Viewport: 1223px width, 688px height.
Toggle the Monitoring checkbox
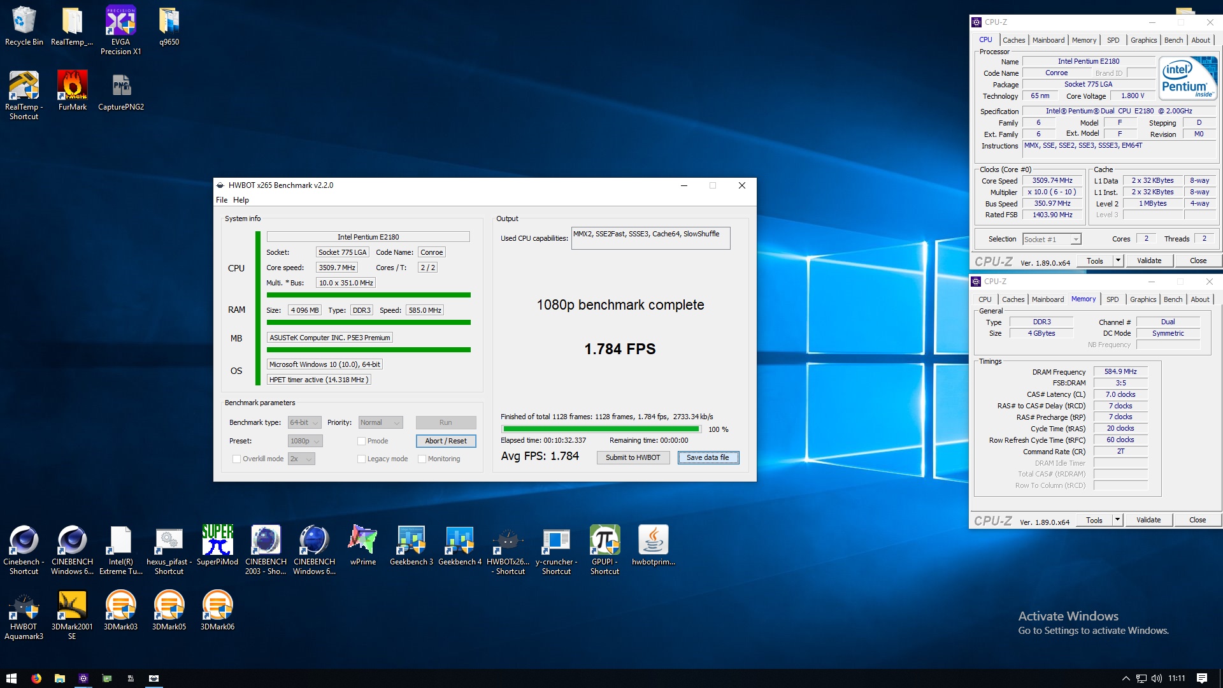(422, 459)
